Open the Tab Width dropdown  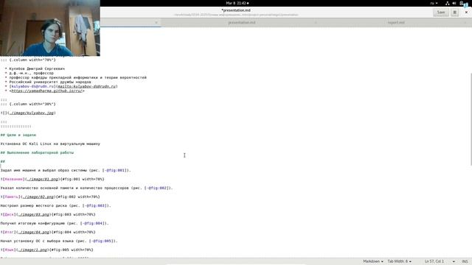pos(399,261)
